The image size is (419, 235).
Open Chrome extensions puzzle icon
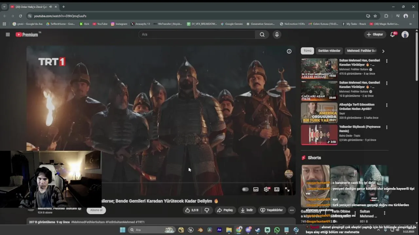386,16
